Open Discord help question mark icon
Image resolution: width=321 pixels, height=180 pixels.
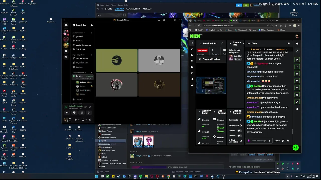(x=164, y=20)
